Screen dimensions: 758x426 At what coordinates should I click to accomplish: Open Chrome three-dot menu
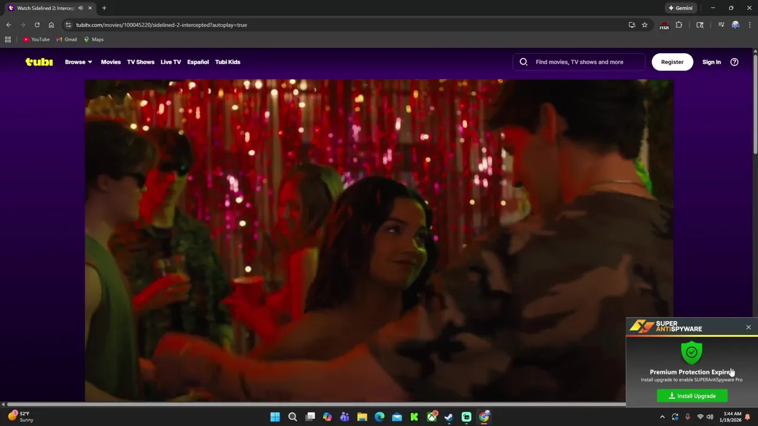(x=749, y=25)
